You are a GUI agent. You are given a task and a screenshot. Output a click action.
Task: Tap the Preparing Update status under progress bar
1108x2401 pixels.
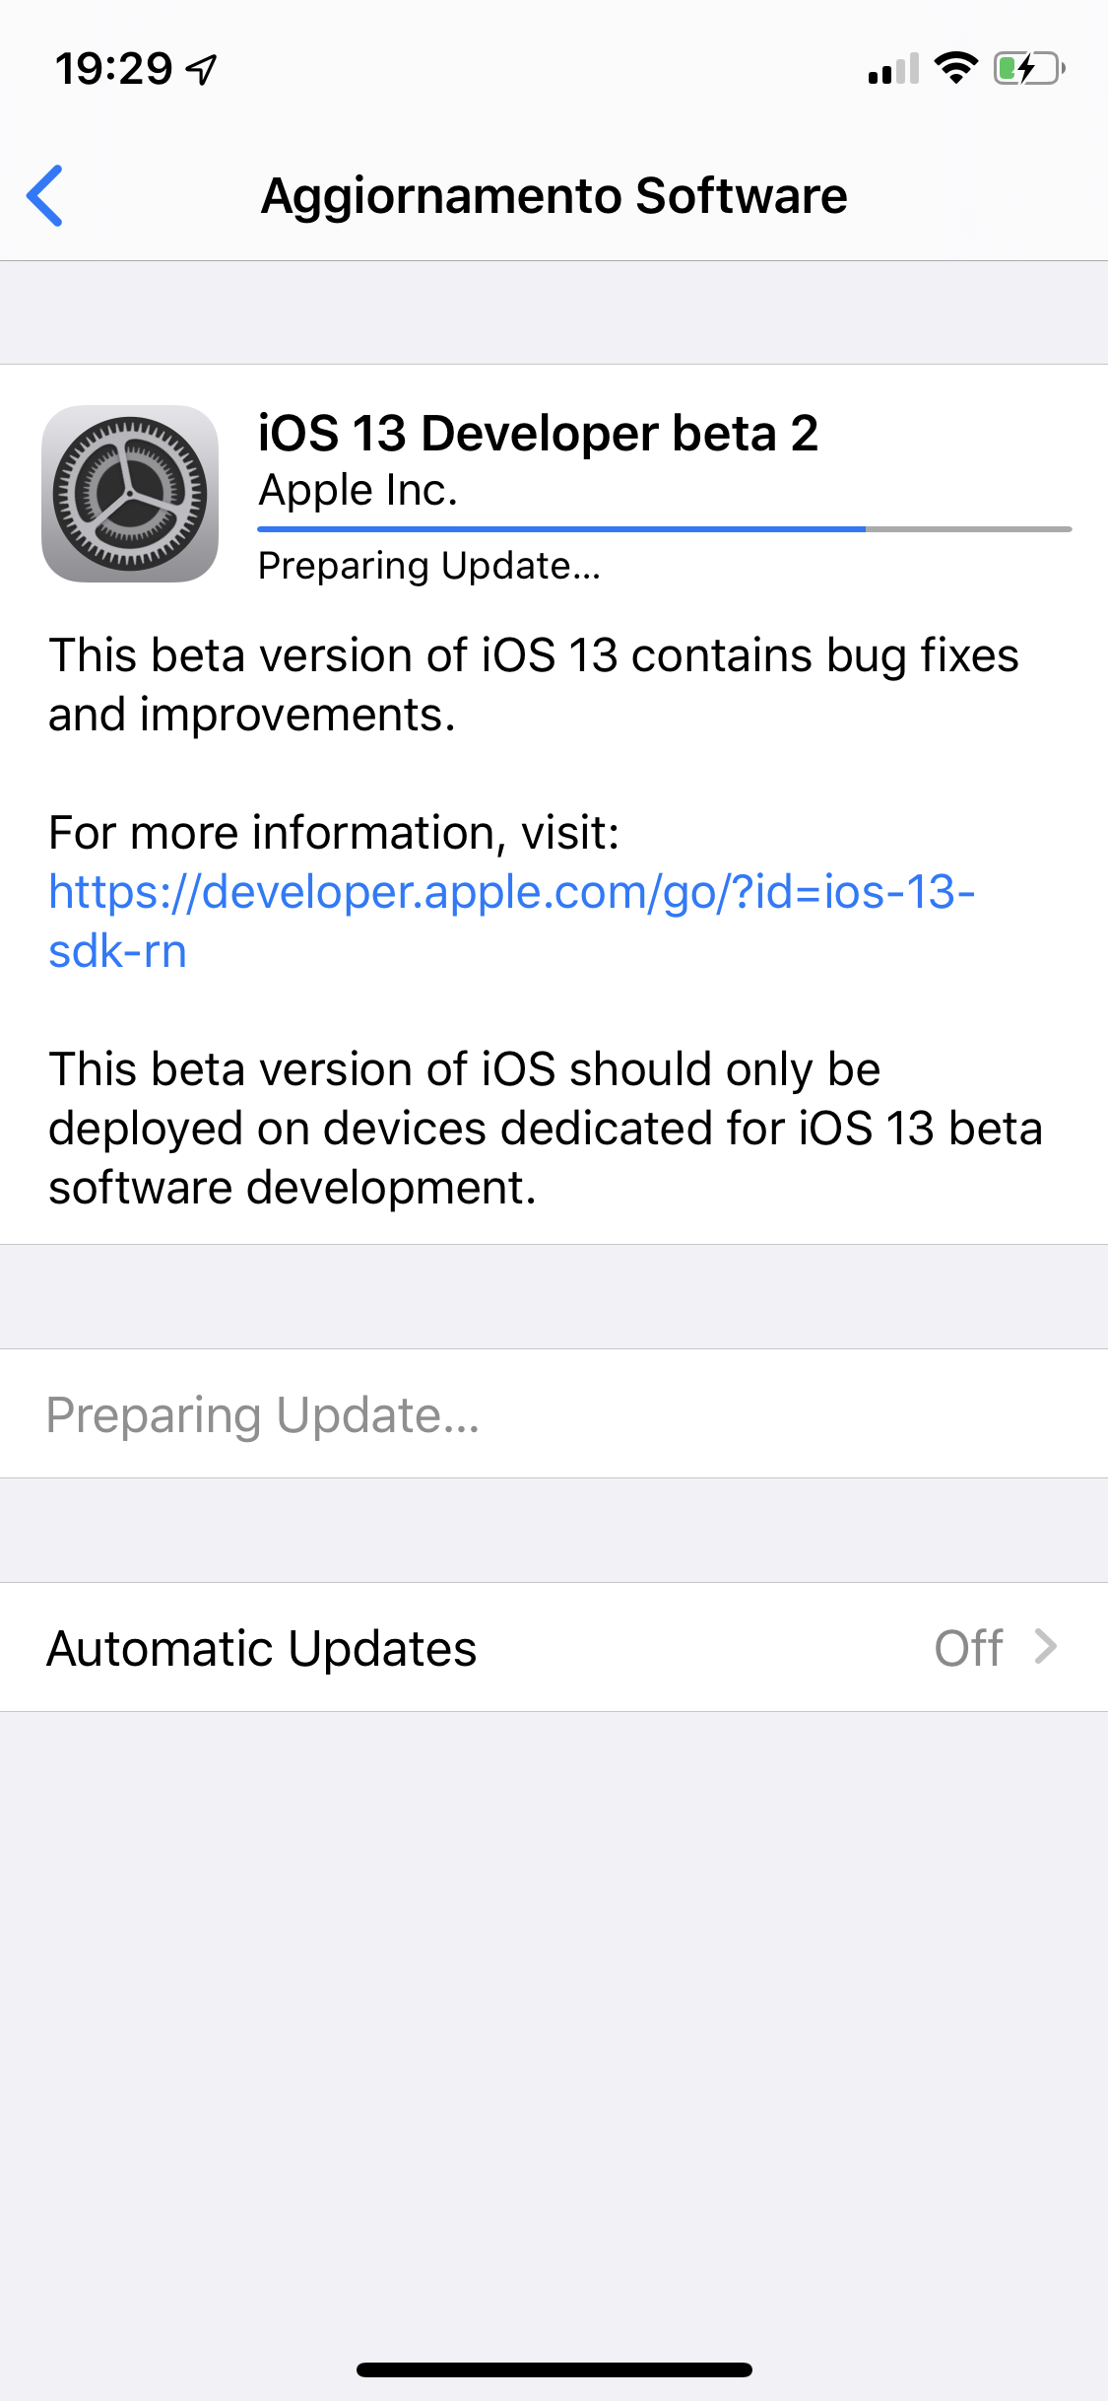(x=429, y=567)
